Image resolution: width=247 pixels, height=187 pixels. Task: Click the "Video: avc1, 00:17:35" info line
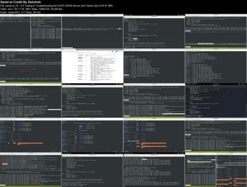click(x=31, y=9)
